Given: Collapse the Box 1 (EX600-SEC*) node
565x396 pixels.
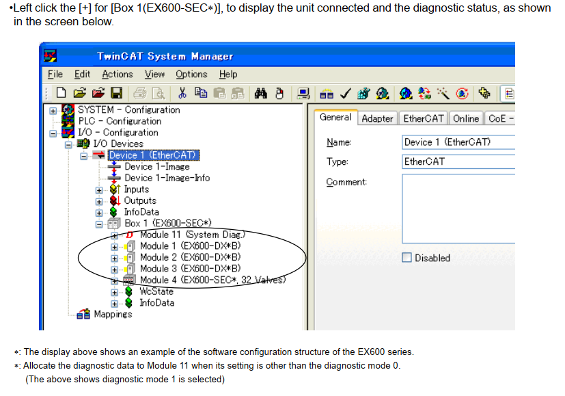Looking at the screenshot, I should point(99,224).
